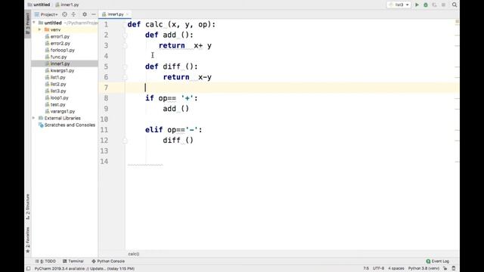Select Scratches and Consoles node
484x272 pixels.
point(70,125)
